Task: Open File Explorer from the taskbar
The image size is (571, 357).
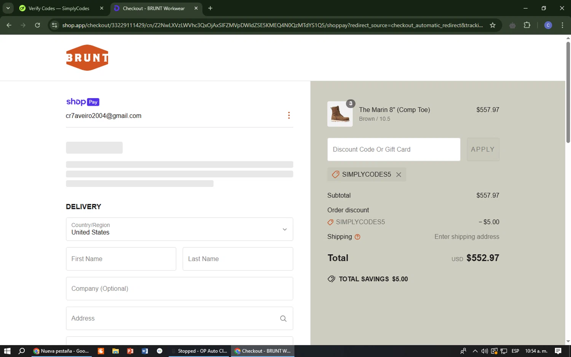Action: click(x=115, y=351)
